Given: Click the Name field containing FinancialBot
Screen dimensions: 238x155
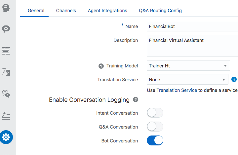Looking at the screenshot, I should 192,26.
